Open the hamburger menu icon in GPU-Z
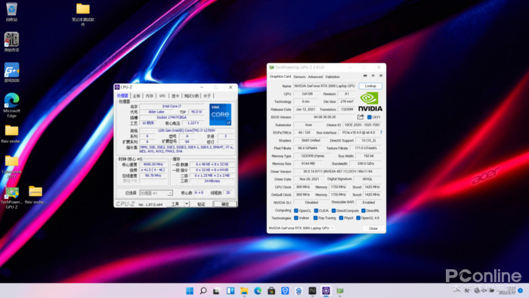529x298 pixels. click(381, 76)
